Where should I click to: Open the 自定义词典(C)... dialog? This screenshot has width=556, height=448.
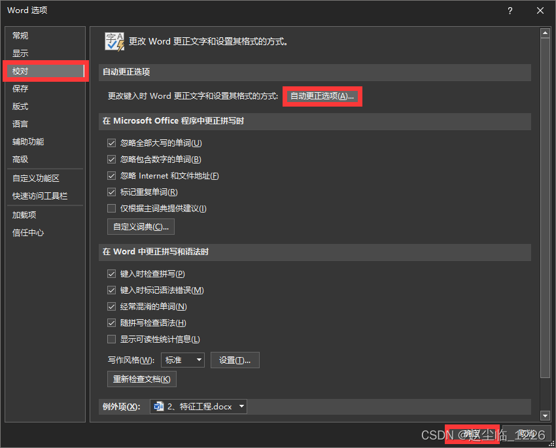click(x=141, y=227)
